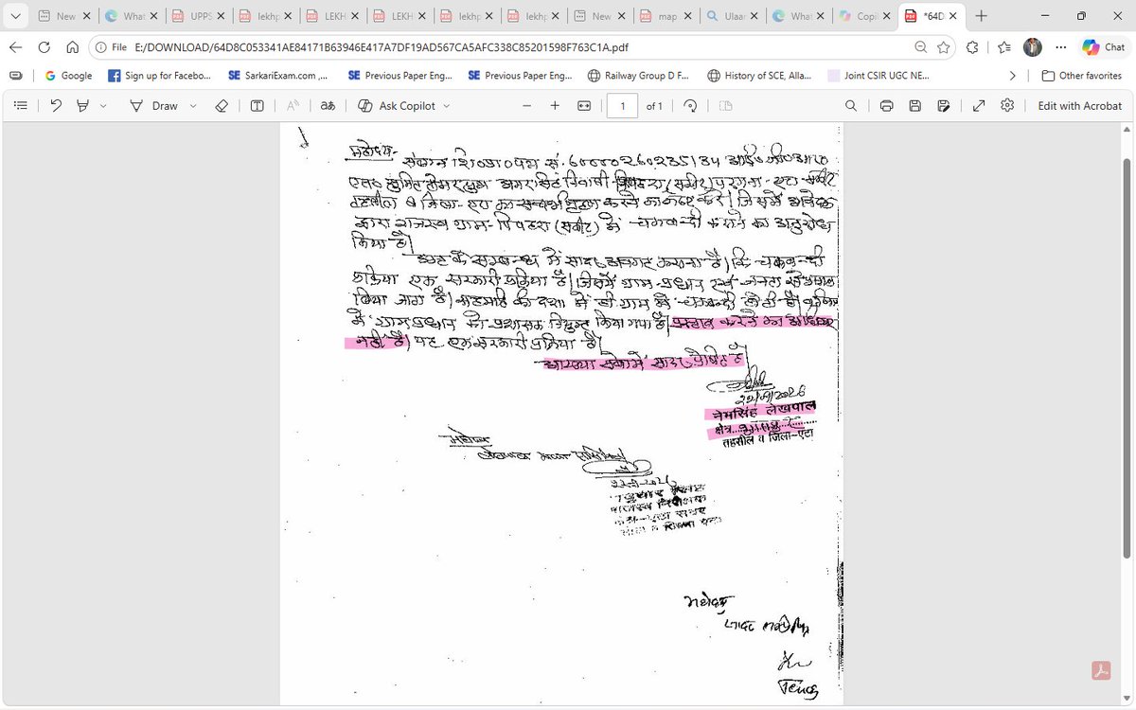Expand the Highlight color options arrow
Image resolution: width=1136 pixels, height=710 pixels.
pyautogui.click(x=103, y=106)
